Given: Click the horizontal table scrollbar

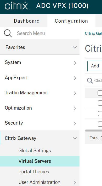Looking at the screenshot, I should click(x=93, y=131).
